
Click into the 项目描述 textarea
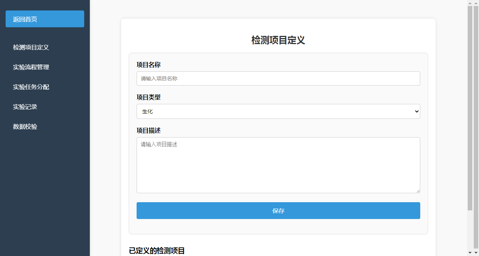pos(278,165)
